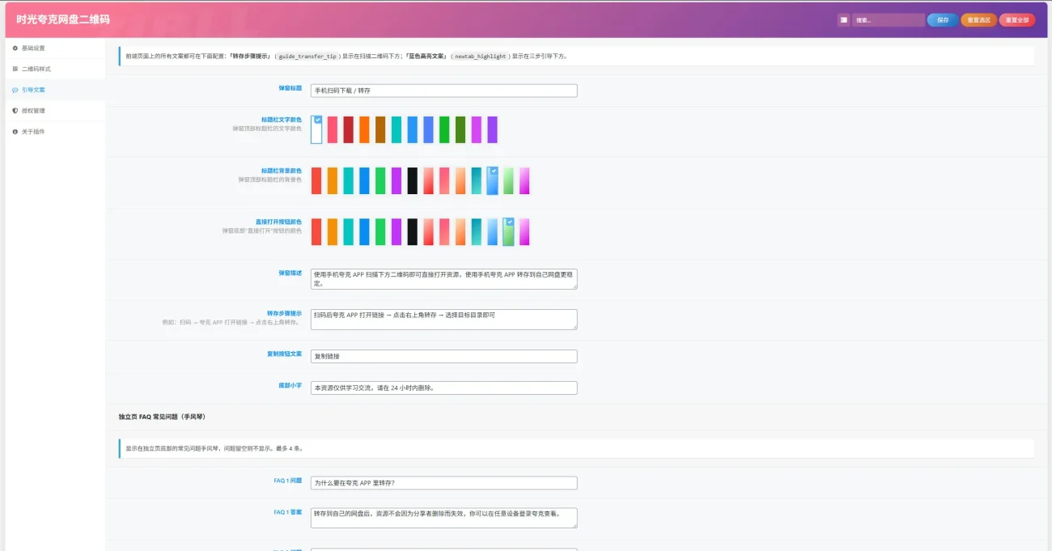Image resolution: width=1052 pixels, height=551 pixels.
Task: Select the checked white swatch for 标题栏文字颜色
Action: pyautogui.click(x=316, y=129)
